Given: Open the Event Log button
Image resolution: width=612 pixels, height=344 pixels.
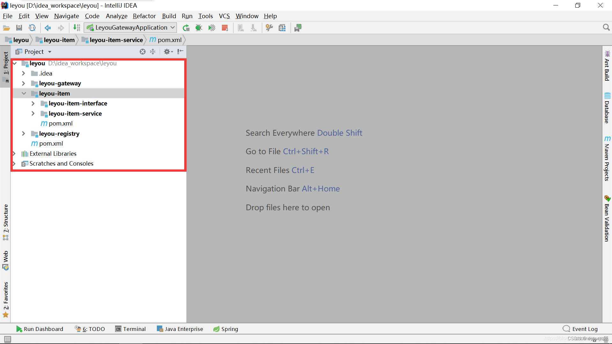Looking at the screenshot, I should tap(580, 329).
